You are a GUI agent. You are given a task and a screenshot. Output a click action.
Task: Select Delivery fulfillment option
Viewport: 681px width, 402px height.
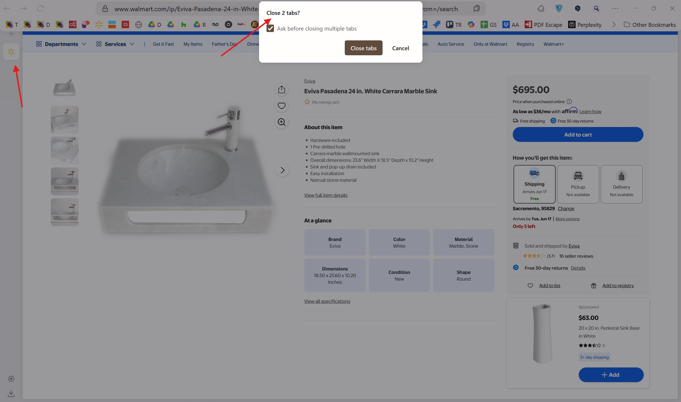pyautogui.click(x=621, y=184)
